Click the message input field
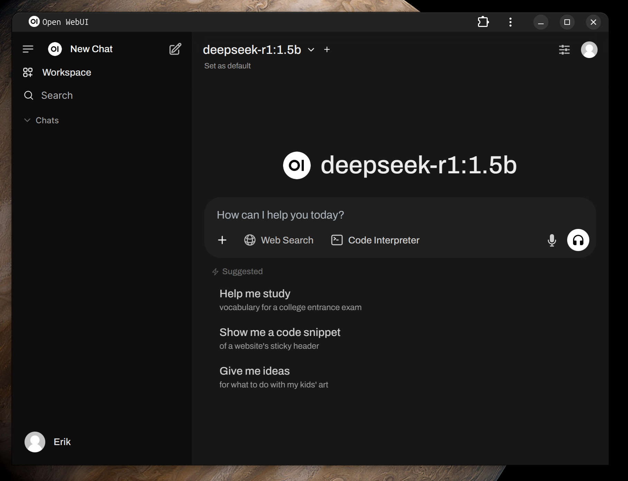This screenshot has width=628, height=481. (x=346, y=215)
